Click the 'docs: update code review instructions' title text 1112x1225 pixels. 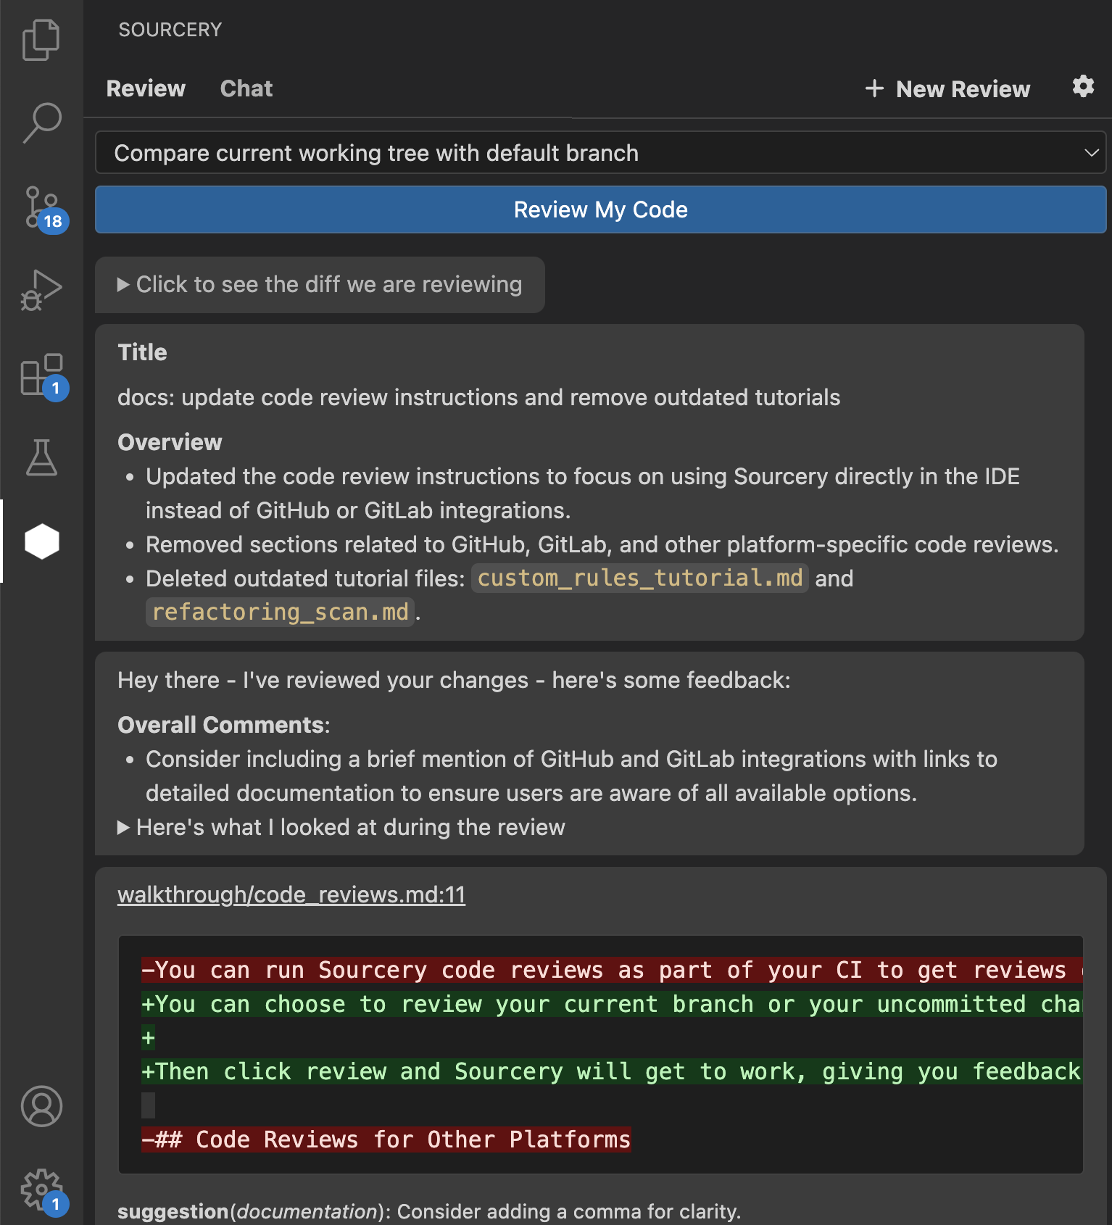479,397
